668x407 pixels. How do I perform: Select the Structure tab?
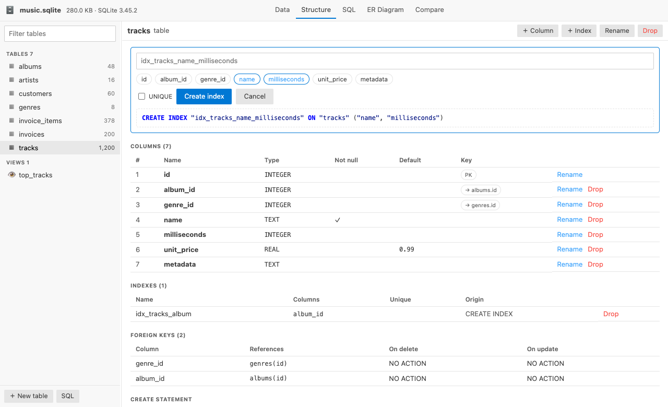point(316,9)
